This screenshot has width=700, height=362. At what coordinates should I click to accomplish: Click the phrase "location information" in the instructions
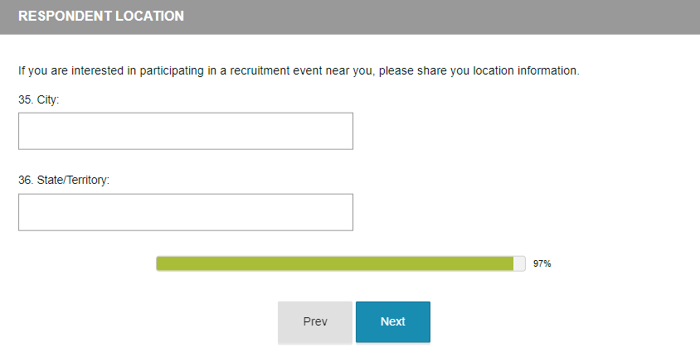pos(529,70)
